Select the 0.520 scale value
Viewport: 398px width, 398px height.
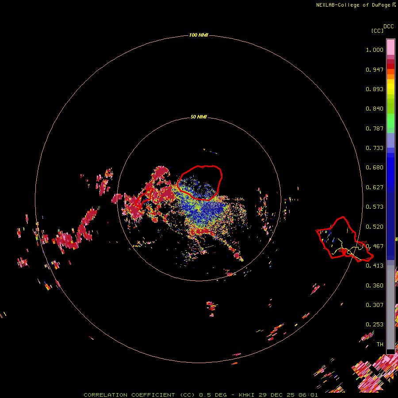coord(375,227)
